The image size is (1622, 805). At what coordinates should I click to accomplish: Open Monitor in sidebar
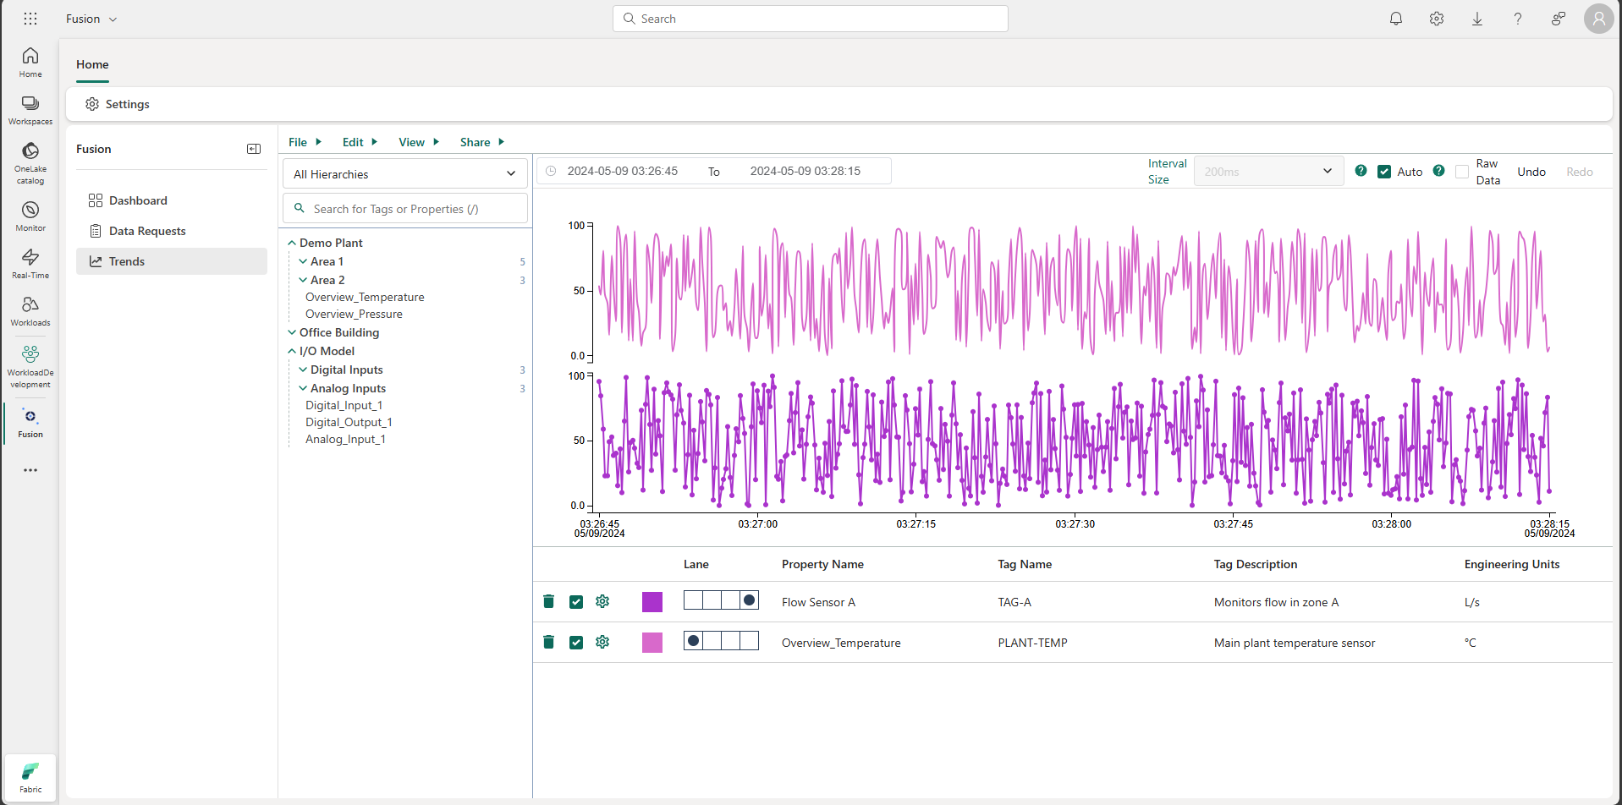coord(30,216)
